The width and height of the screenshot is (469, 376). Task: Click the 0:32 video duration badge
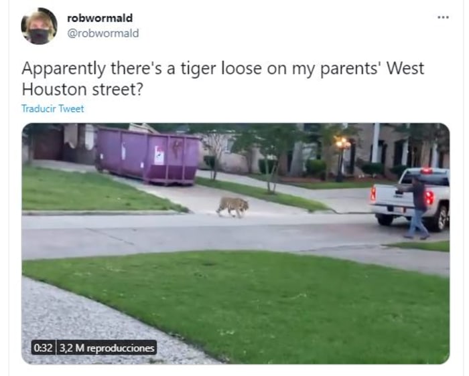point(44,348)
